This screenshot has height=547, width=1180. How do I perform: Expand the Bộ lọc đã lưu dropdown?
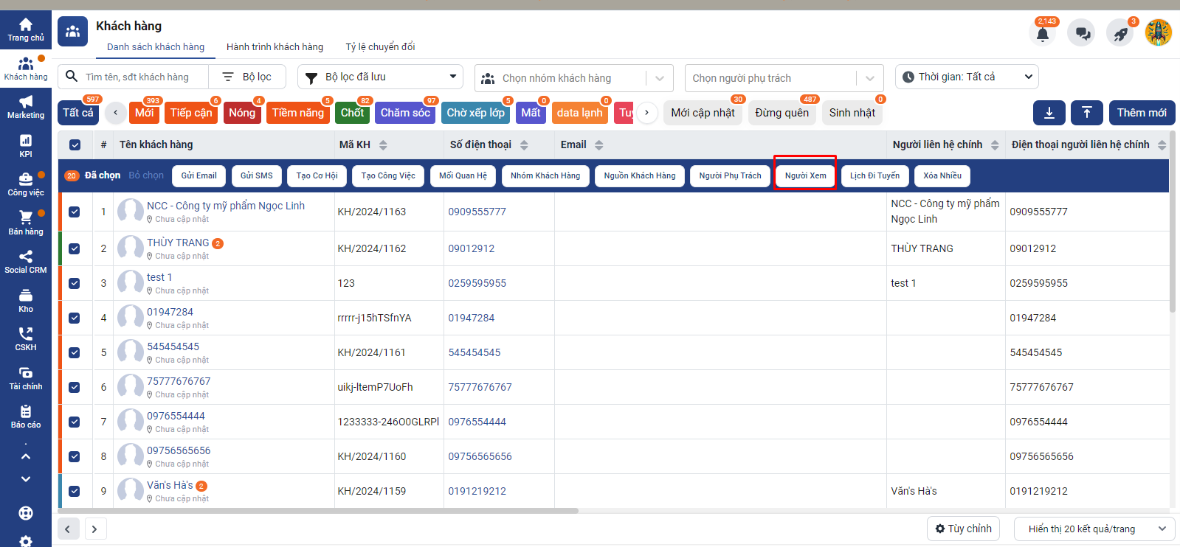point(380,77)
